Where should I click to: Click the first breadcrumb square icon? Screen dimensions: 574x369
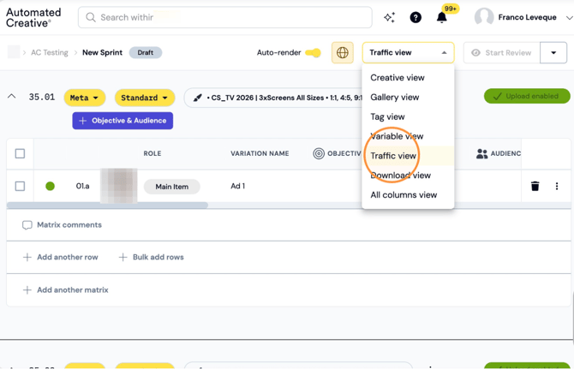(x=14, y=52)
